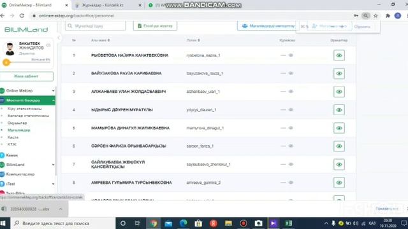Open the Chrome profile avatar
408x229 pixels.
point(398,16)
